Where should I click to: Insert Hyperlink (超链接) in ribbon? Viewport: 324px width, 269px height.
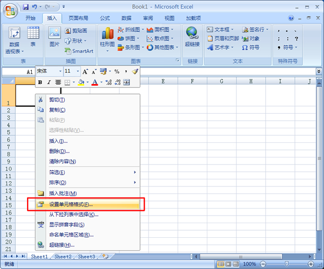coord(192,37)
